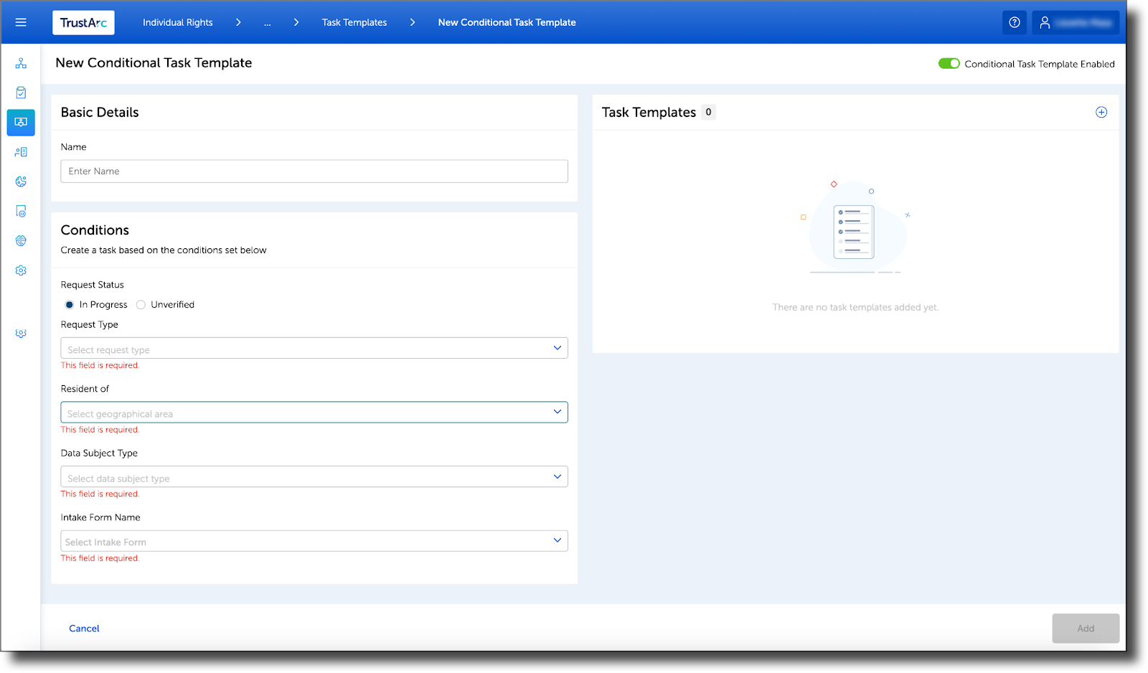
Task: Open the Select request type dropdown
Action: click(x=314, y=348)
